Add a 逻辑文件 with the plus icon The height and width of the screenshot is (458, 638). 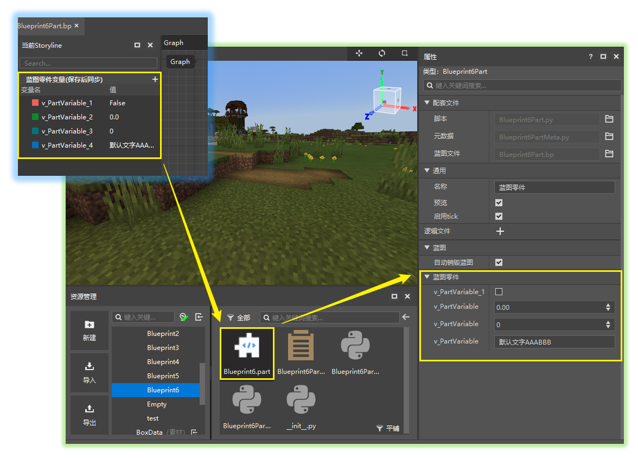500,231
